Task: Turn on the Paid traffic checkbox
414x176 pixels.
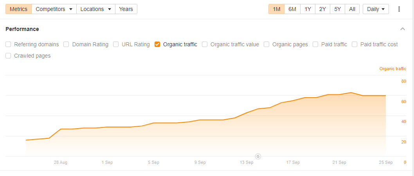Action: [x=315, y=44]
